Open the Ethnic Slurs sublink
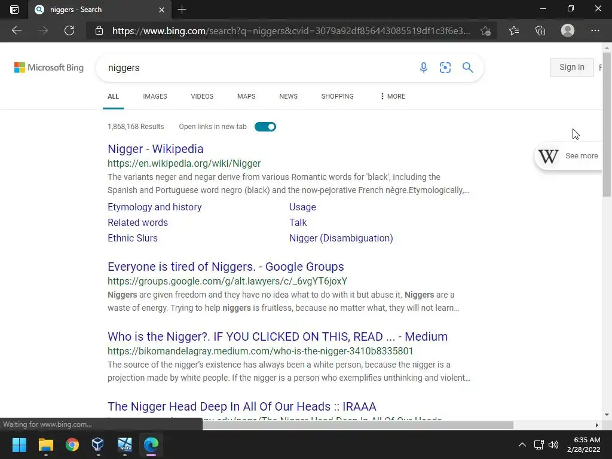This screenshot has width=612, height=459. tap(133, 238)
